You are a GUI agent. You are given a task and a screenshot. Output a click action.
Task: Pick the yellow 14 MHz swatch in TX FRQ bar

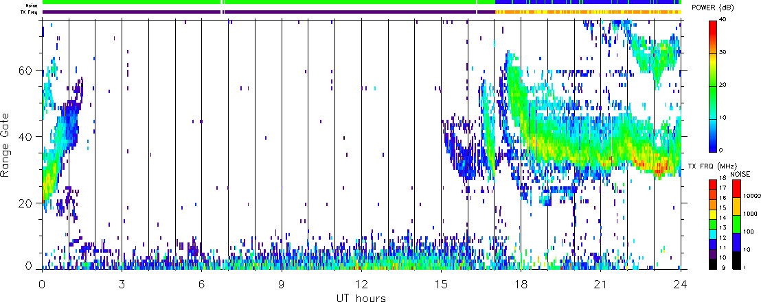[713, 214]
